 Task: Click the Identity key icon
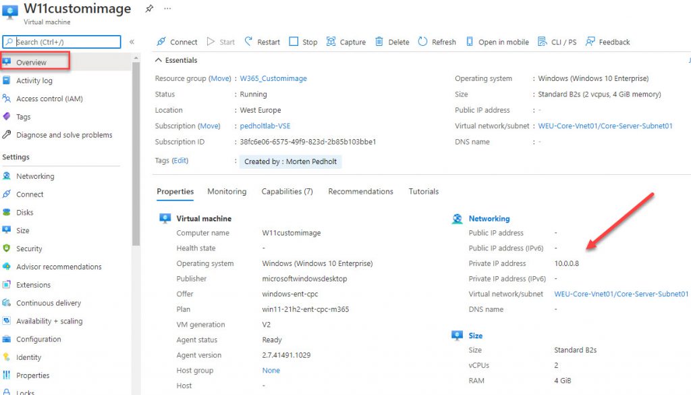coord(7,357)
